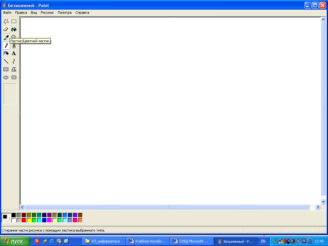The width and height of the screenshot is (328, 246).
Task: Click the foreground/background color indicator box
Action: coord(6,217)
